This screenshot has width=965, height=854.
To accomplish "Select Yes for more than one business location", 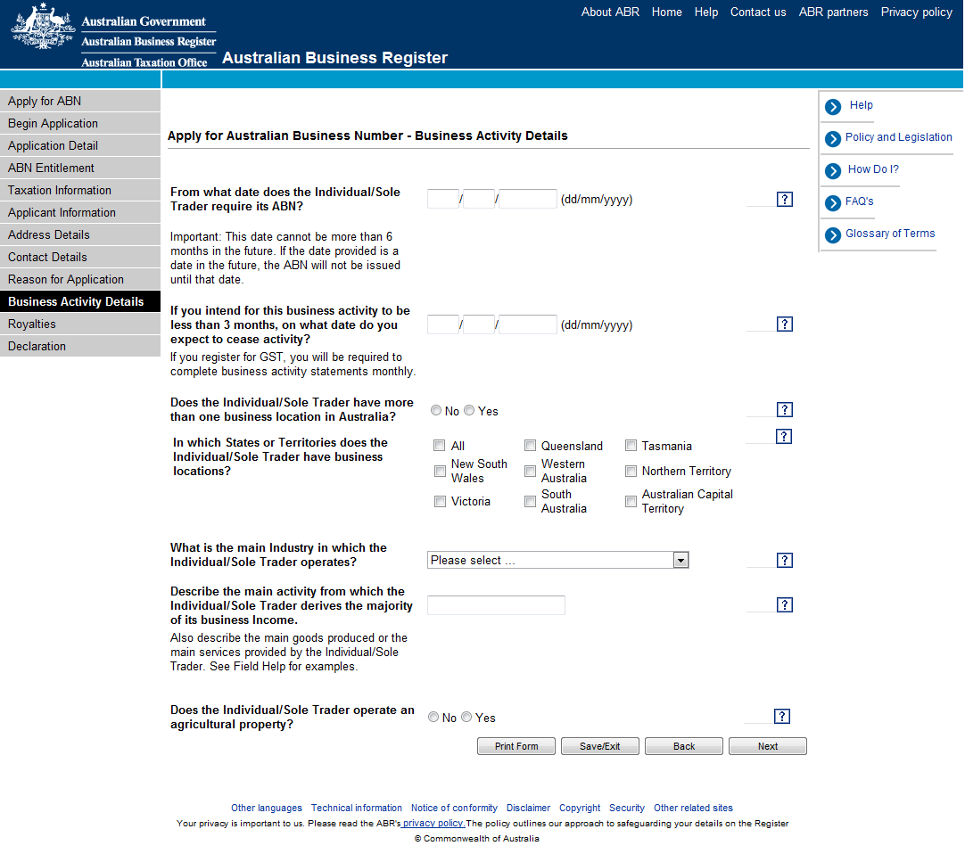I will click(469, 411).
